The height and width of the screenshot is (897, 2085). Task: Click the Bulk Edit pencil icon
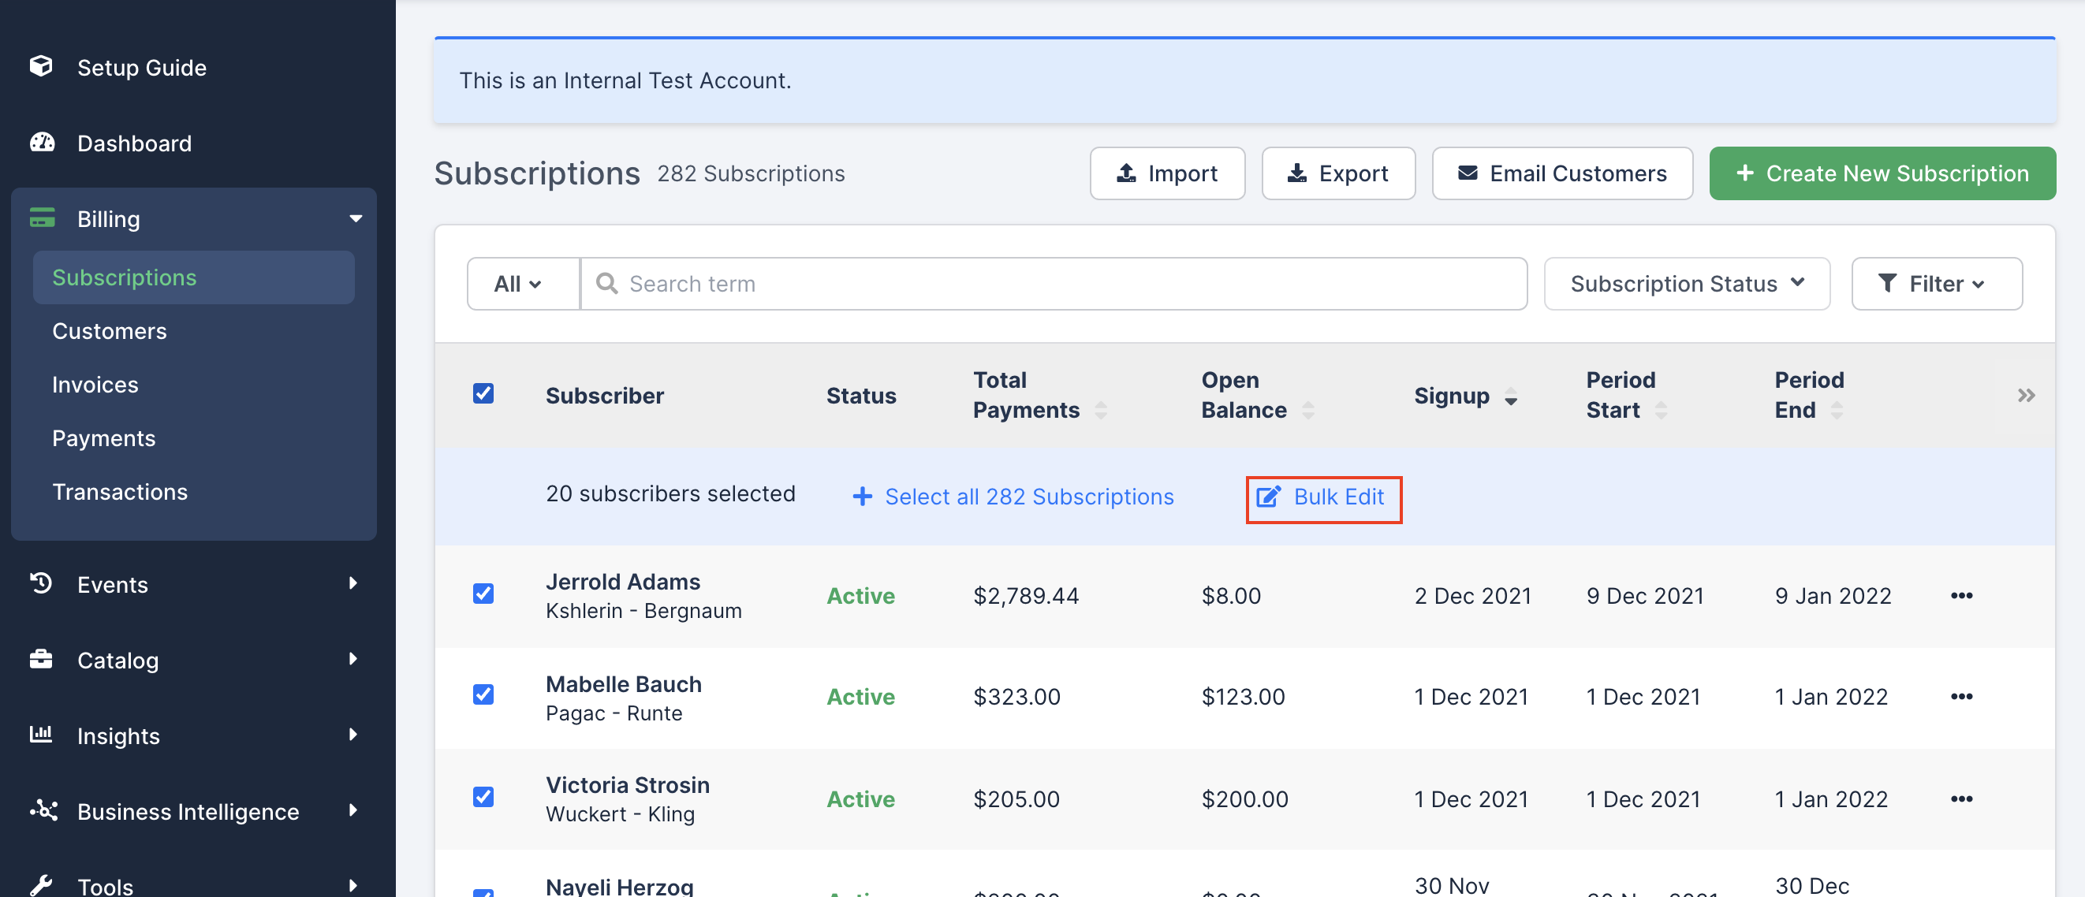coord(1268,496)
